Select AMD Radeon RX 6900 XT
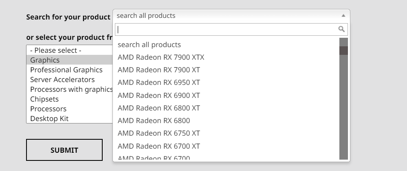This screenshot has width=407, height=171. (x=159, y=95)
